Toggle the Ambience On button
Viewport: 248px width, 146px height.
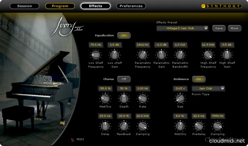click(199, 79)
